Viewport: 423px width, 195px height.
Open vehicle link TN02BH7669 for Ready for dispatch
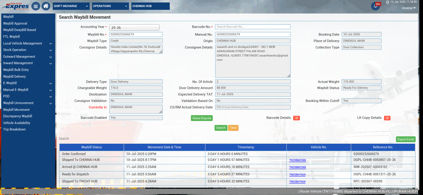point(297,175)
